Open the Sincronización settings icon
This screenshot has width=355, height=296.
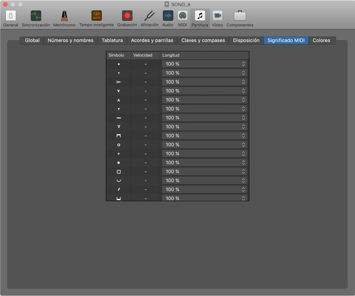pos(36,16)
